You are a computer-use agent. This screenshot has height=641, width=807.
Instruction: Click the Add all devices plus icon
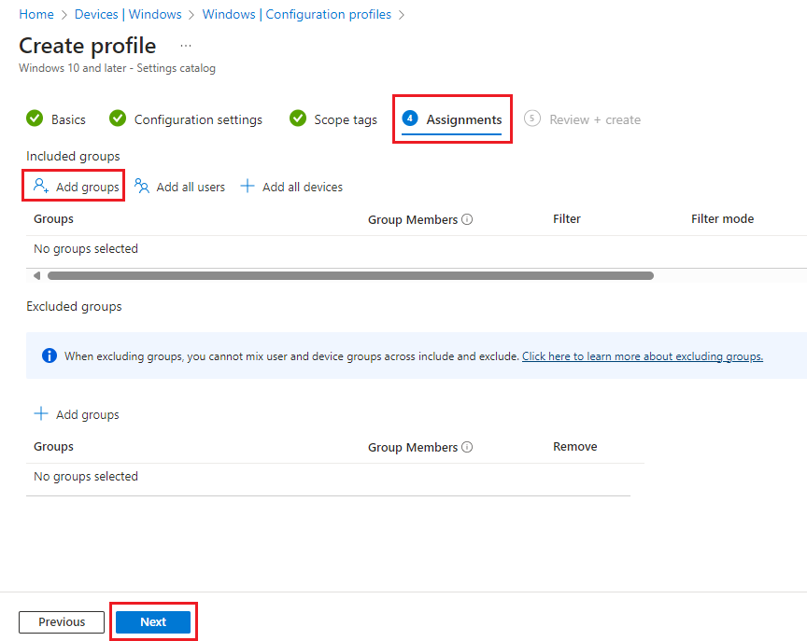247,186
